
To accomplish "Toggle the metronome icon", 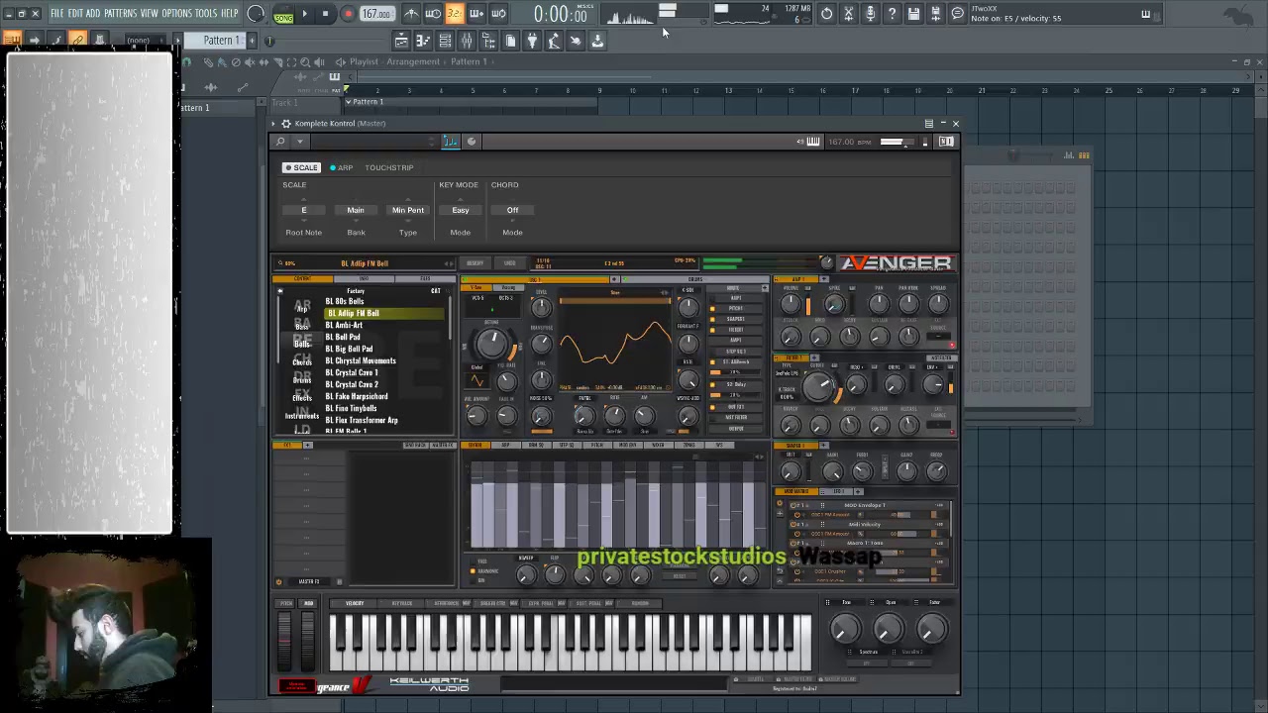I will pos(411,14).
